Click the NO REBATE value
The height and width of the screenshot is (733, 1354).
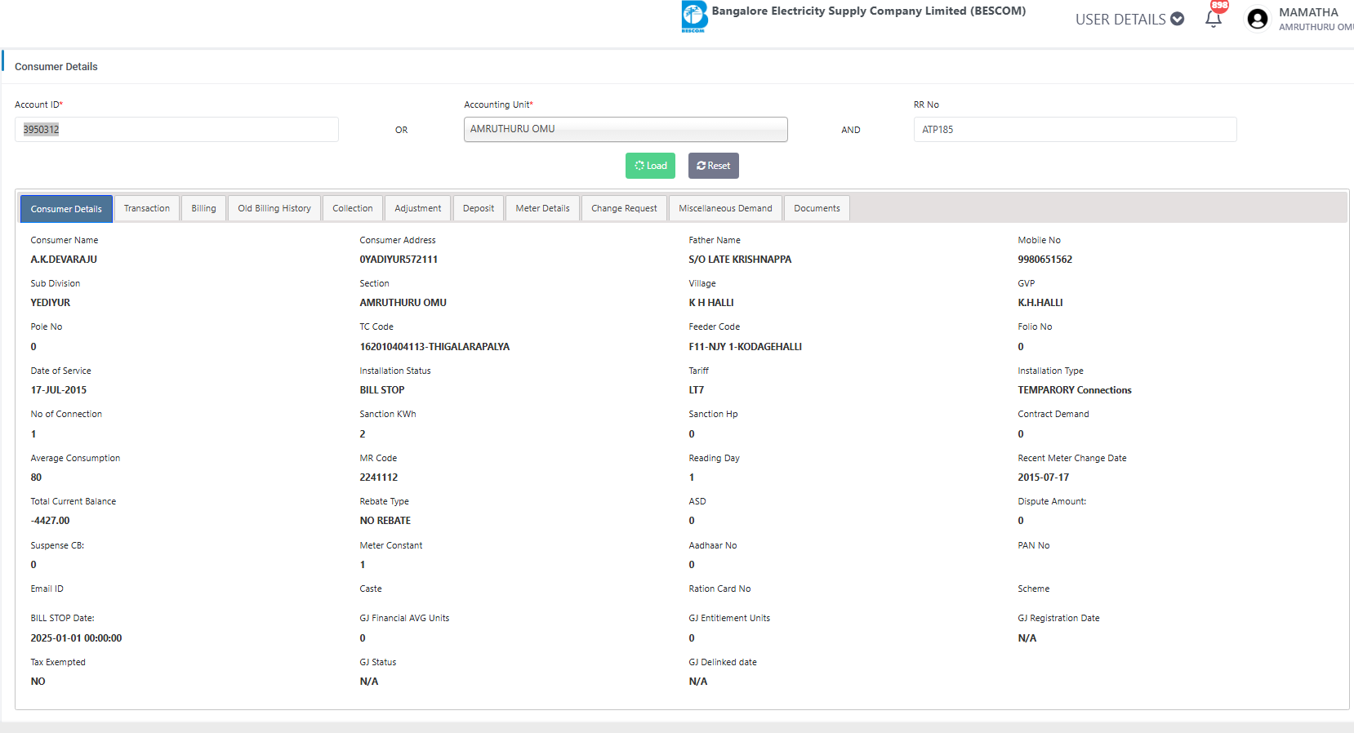pos(385,521)
